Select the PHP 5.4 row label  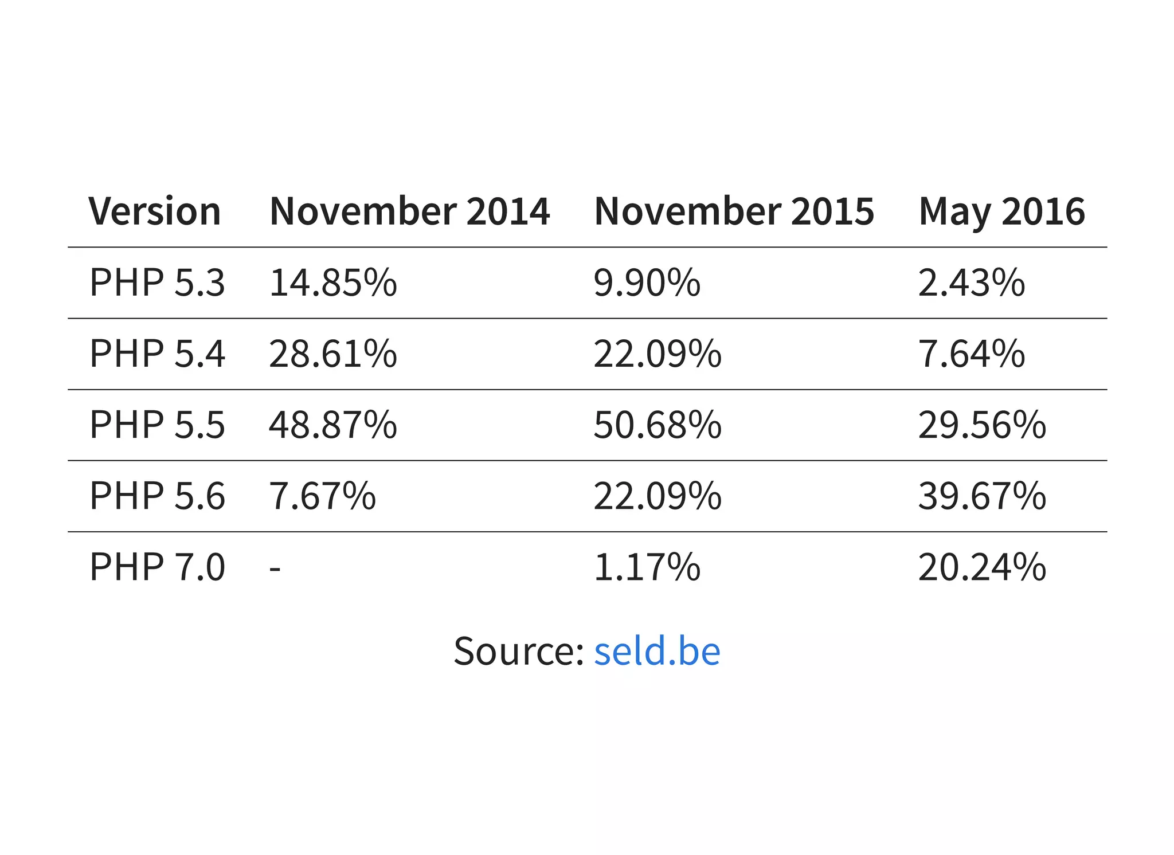(157, 354)
